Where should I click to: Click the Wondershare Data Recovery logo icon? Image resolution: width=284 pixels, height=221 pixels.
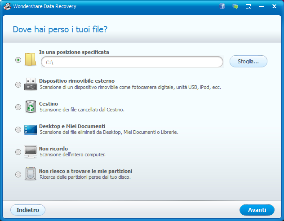tap(7, 6)
